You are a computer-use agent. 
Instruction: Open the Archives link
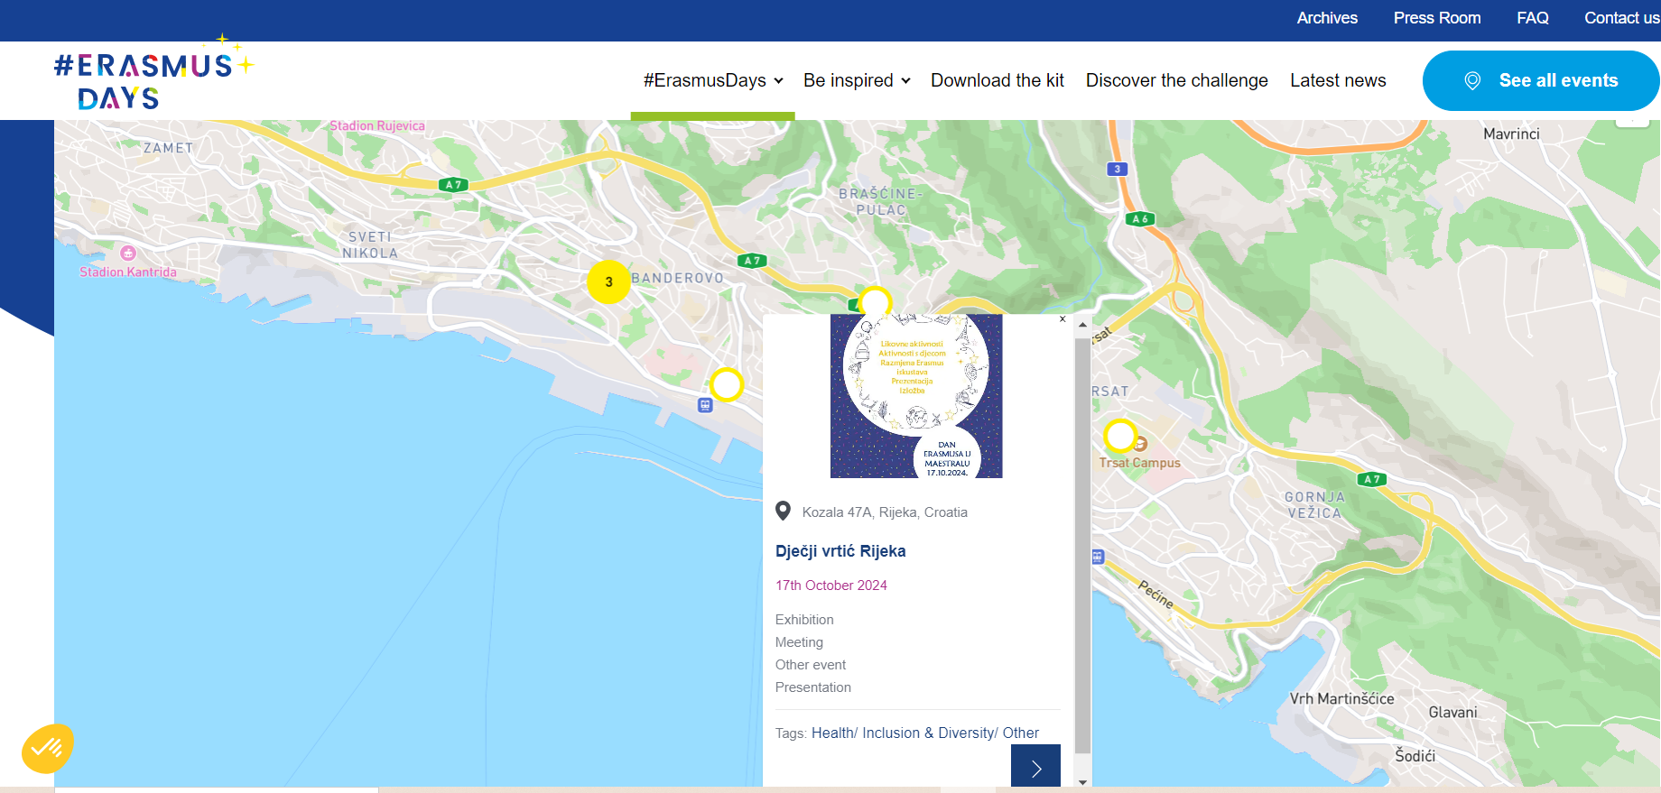click(1327, 18)
